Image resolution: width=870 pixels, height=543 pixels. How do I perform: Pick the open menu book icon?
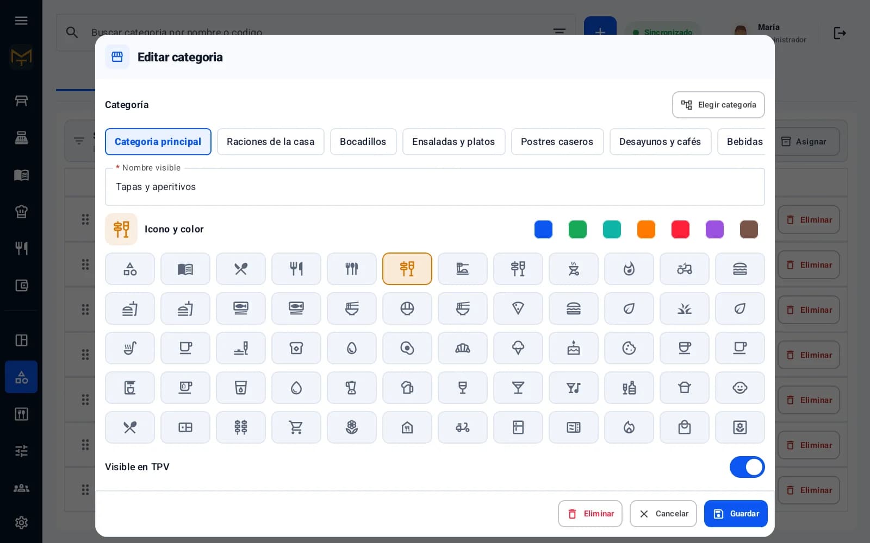coord(185,269)
